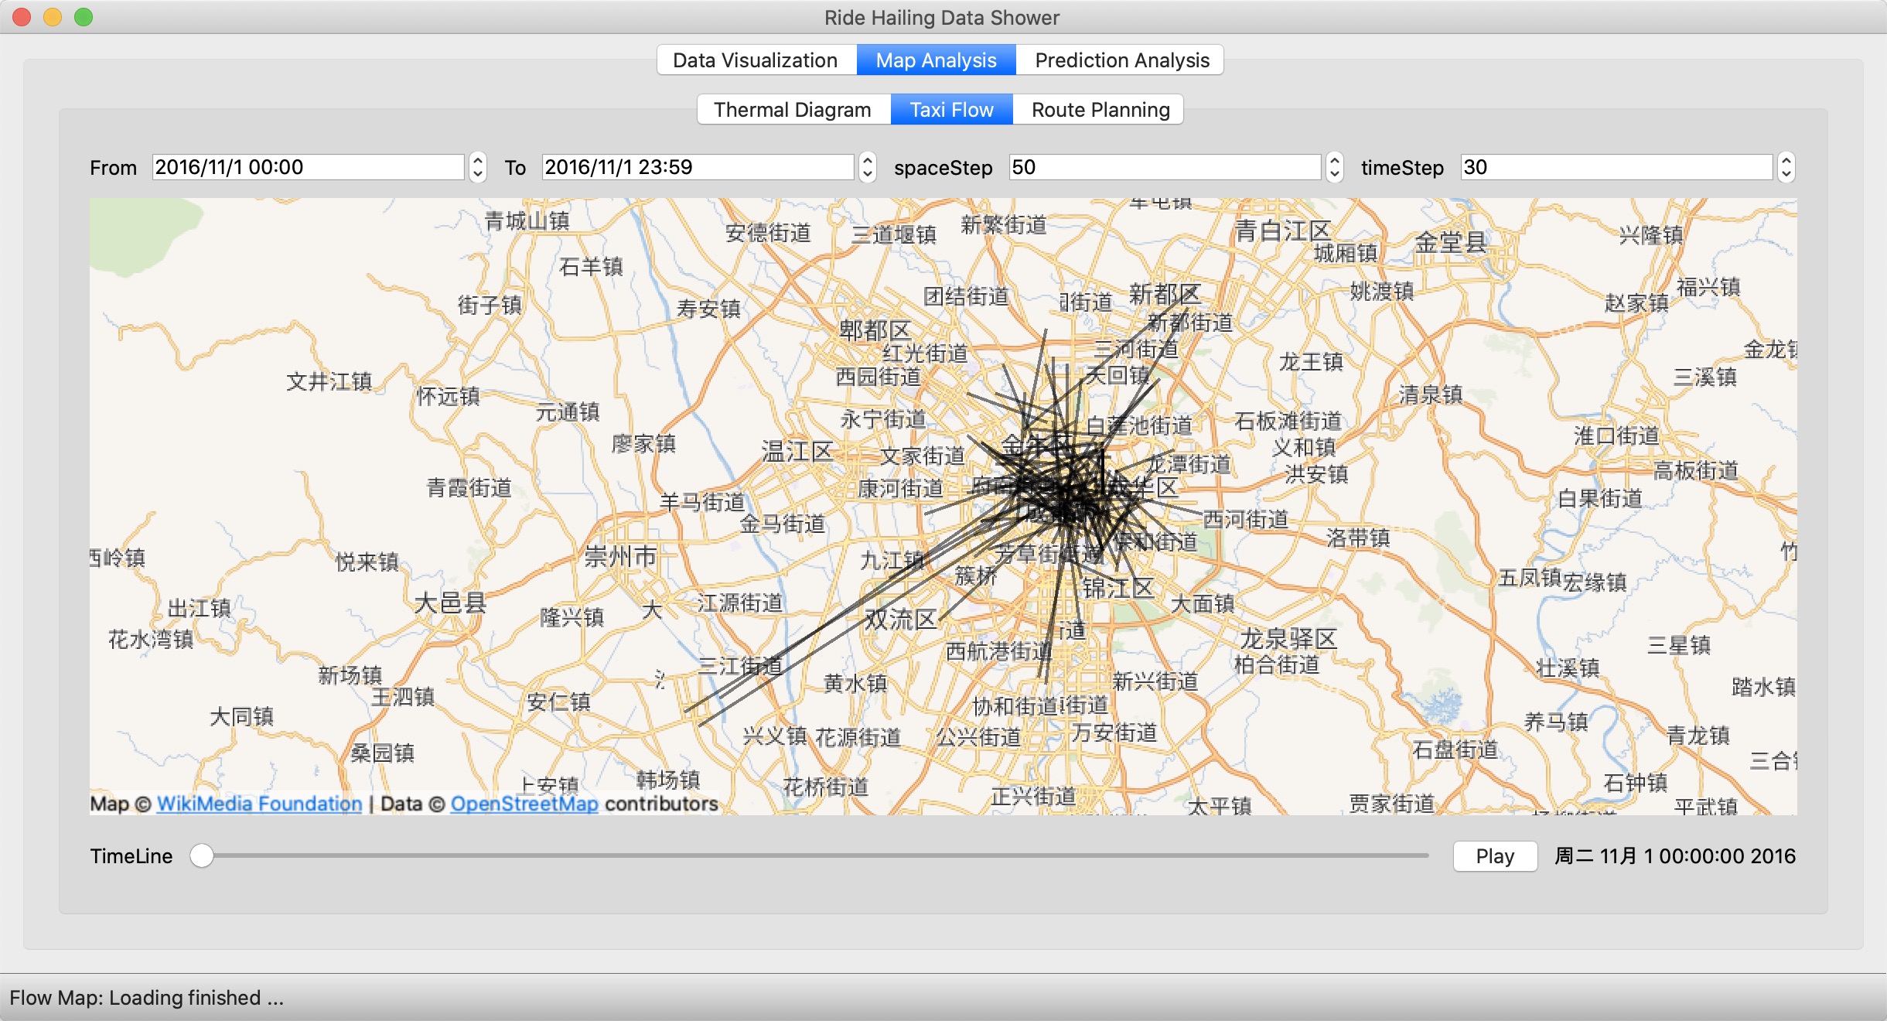The width and height of the screenshot is (1887, 1021).
Task: Click the timeStep value field
Action: coord(1616,167)
